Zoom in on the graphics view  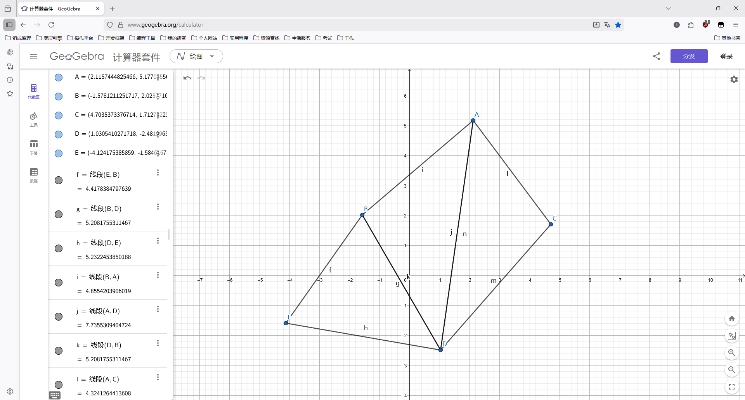click(x=731, y=353)
